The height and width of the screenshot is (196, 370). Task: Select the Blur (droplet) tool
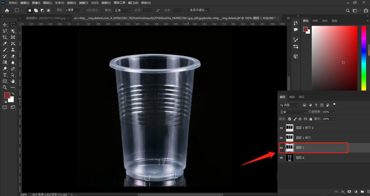pos(13,62)
